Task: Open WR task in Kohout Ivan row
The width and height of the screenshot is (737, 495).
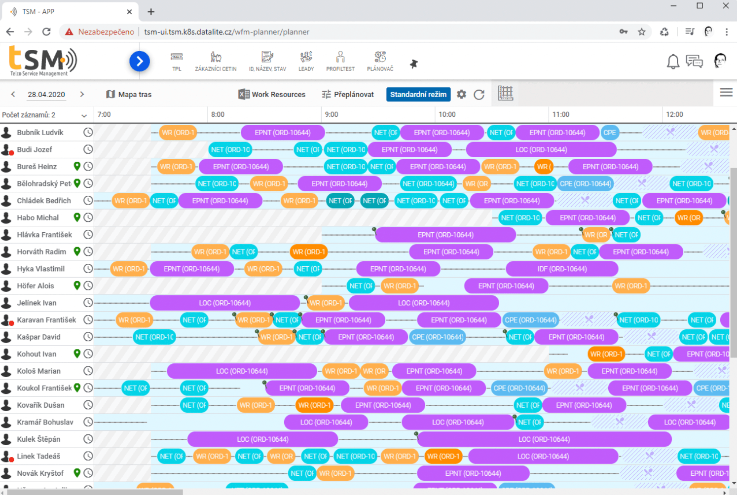Action: [x=606, y=354]
